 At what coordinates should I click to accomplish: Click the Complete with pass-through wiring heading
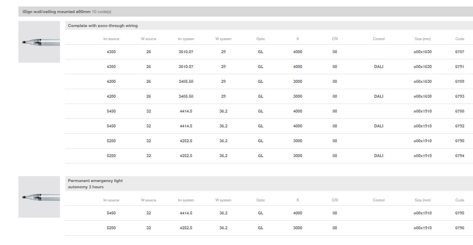(x=103, y=26)
